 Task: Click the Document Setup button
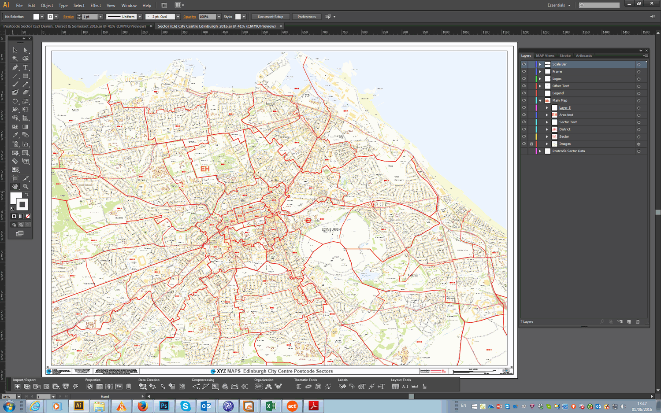pos(270,17)
